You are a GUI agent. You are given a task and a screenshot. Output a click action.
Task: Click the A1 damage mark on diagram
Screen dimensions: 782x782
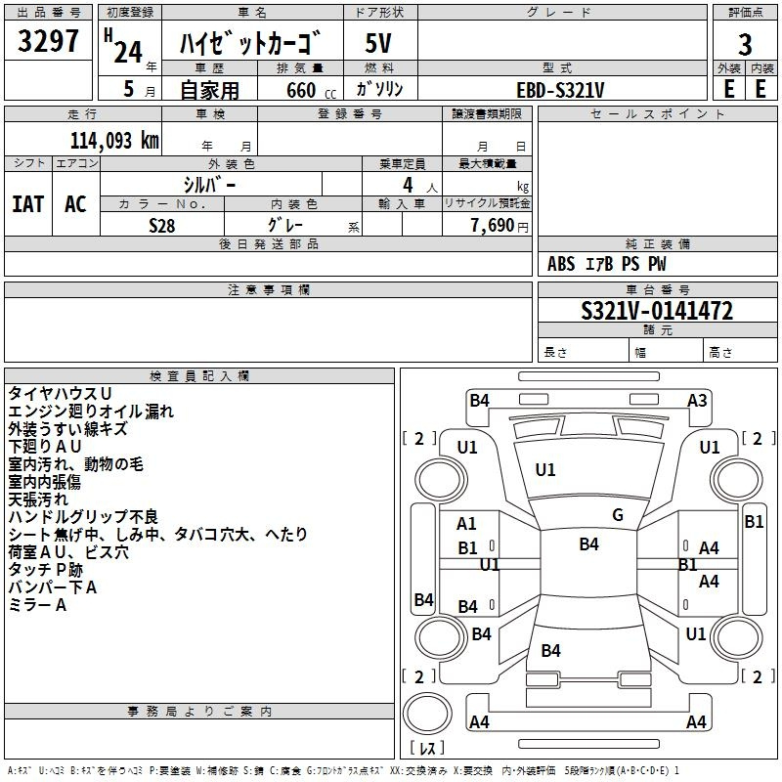467,524
